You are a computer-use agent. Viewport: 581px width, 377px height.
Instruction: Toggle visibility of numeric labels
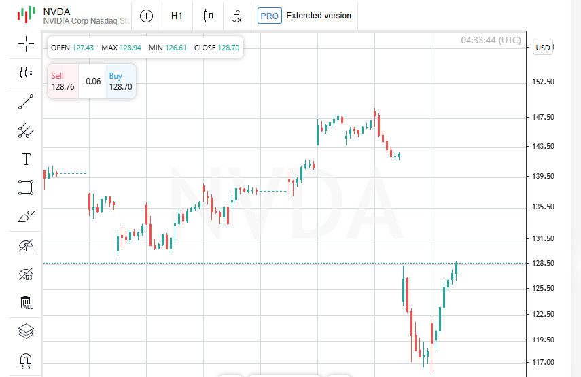tap(26, 274)
